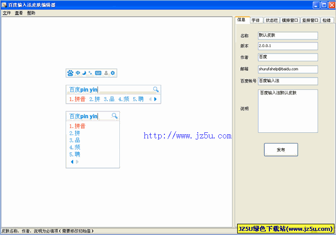The image size is (336, 235).
Task: Click the 版本 field showing 2.0.0.1
Action: 288,46
